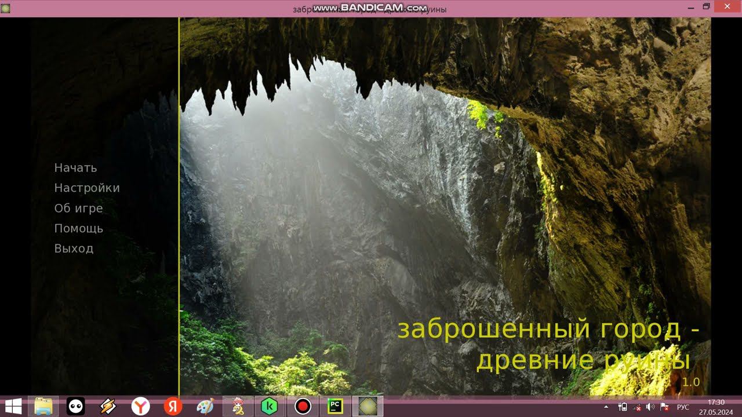The width and height of the screenshot is (742, 417).
Task: Minimize the game window
Action: (x=691, y=7)
